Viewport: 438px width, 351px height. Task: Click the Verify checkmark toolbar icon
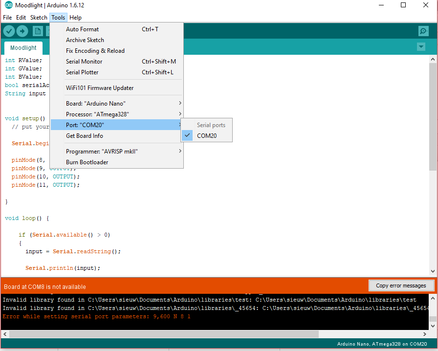9,31
